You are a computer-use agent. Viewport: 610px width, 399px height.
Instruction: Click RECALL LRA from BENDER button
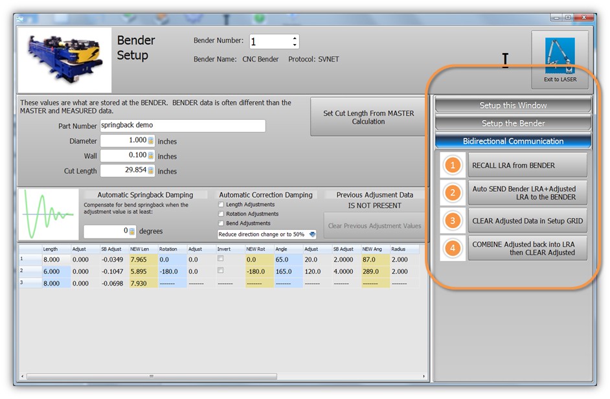point(527,165)
